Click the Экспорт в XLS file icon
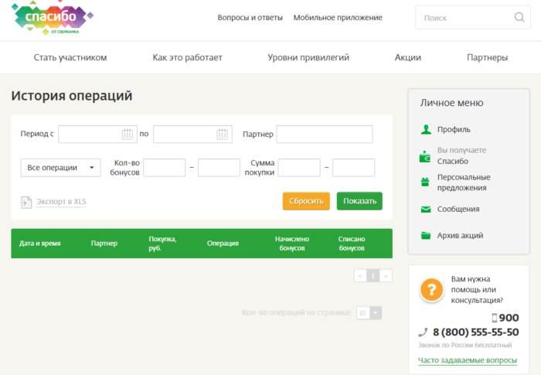This screenshot has height=375, width=541. (x=26, y=203)
